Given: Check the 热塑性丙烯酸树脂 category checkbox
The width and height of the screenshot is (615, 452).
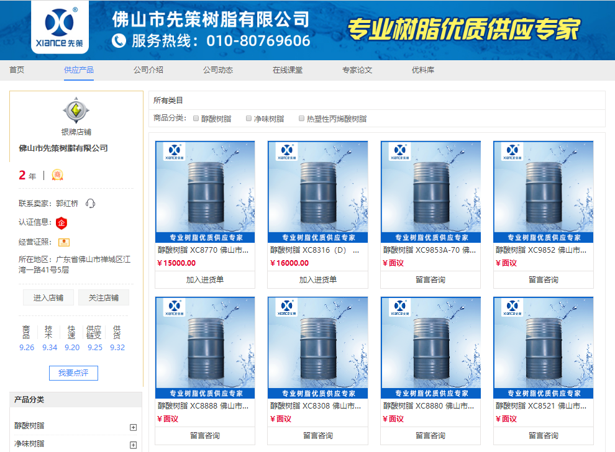Looking at the screenshot, I should (x=302, y=119).
